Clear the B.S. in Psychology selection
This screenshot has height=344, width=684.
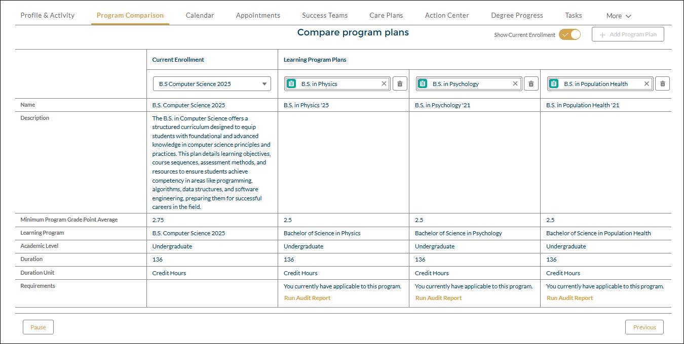point(515,84)
